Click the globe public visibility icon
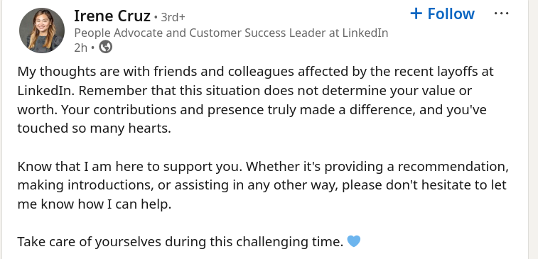538x259 pixels. [106, 47]
